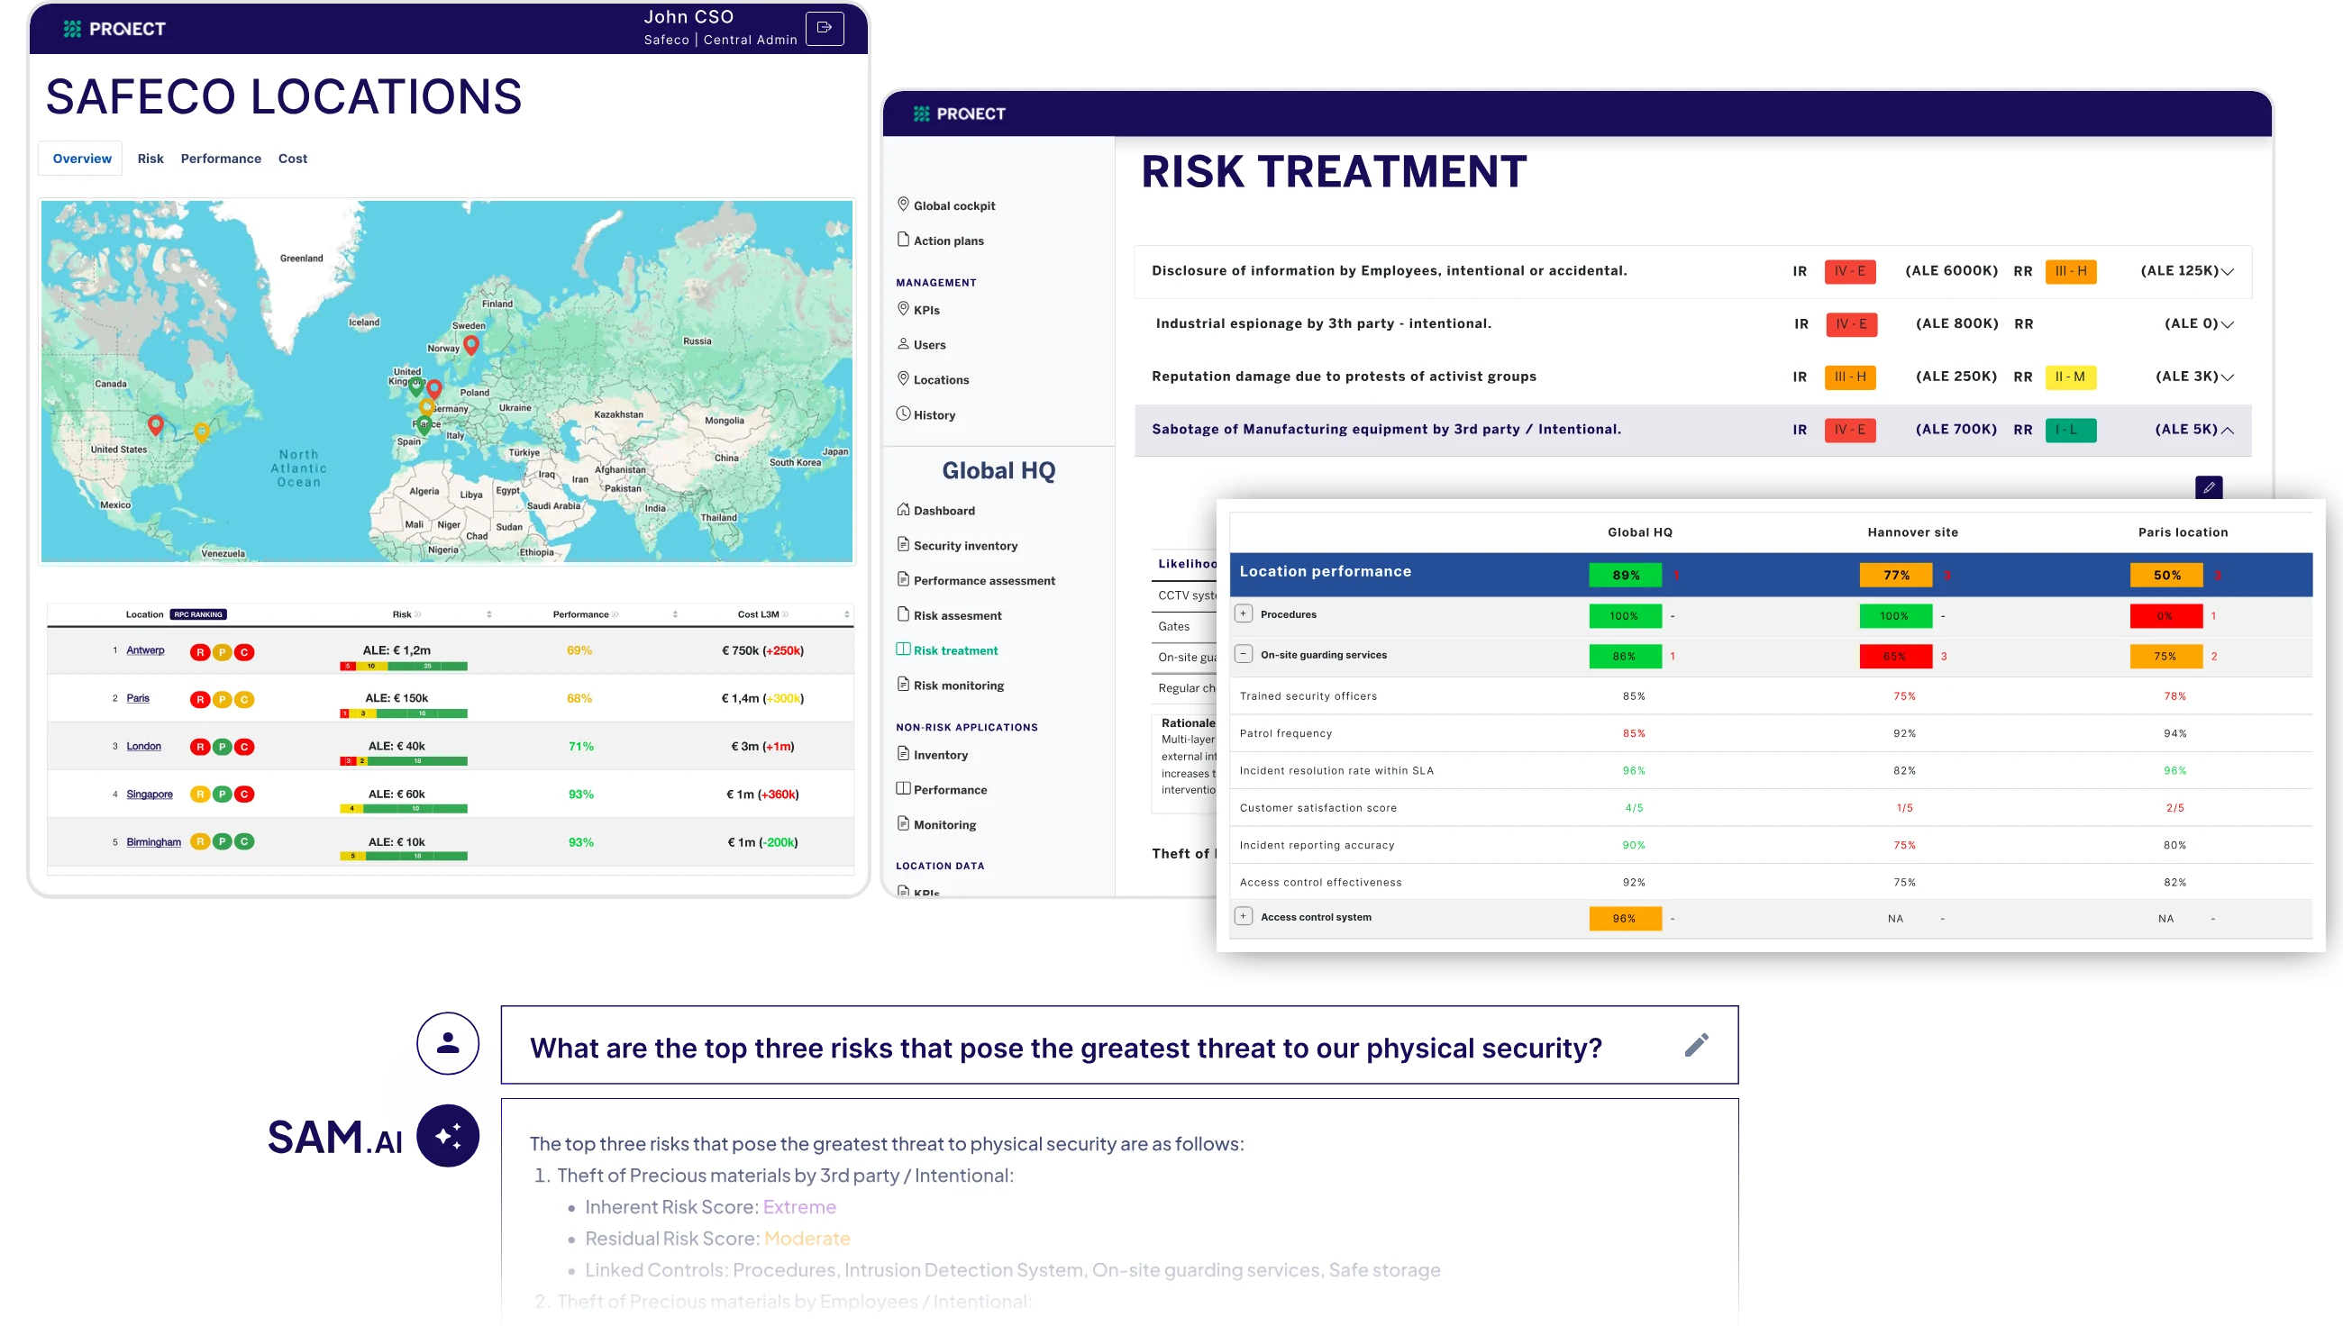Switch to the Risk tab
Viewport: 2343px width, 1326px height.
click(x=150, y=159)
